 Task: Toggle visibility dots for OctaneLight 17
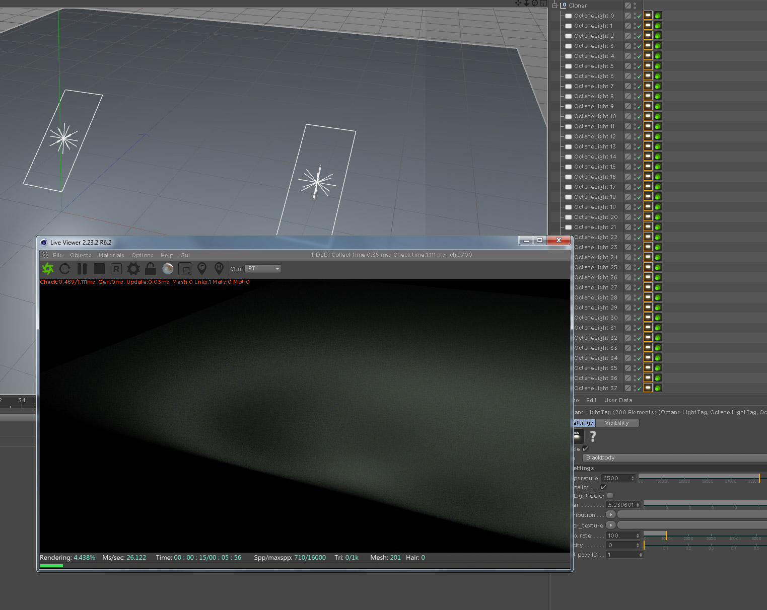[x=635, y=187]
